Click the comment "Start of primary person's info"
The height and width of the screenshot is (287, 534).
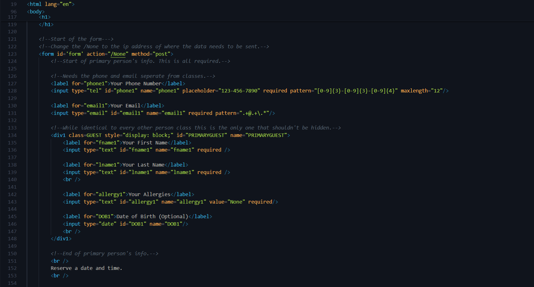141,61
